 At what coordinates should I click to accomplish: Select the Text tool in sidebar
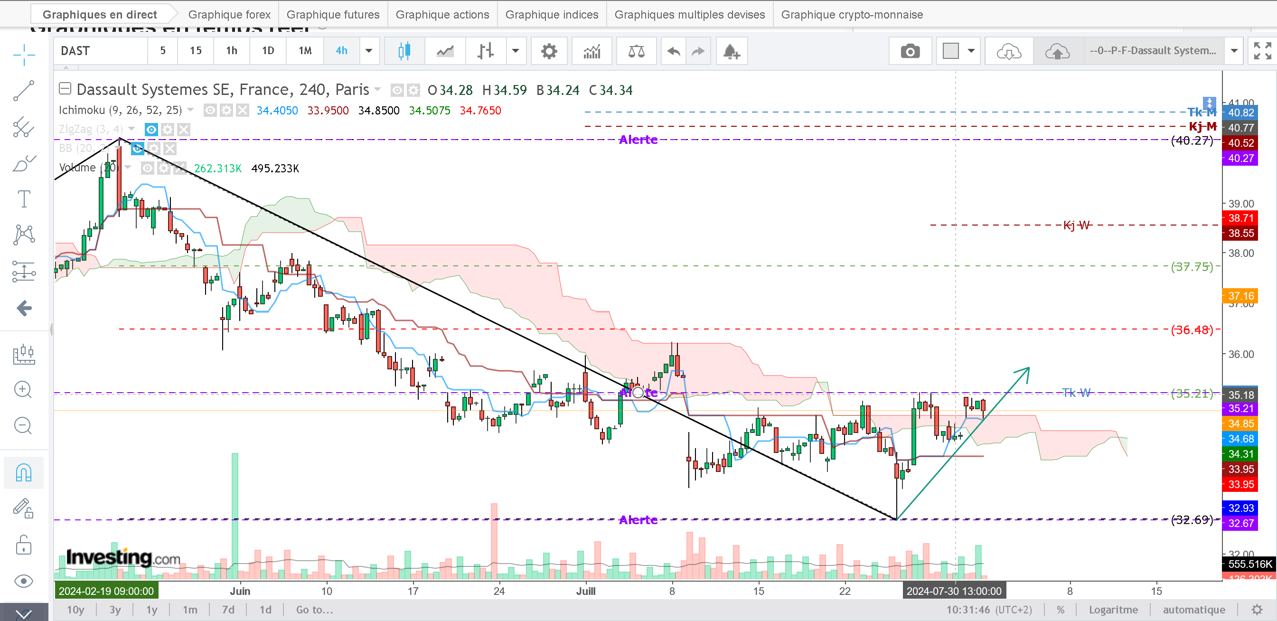point(24,199)
